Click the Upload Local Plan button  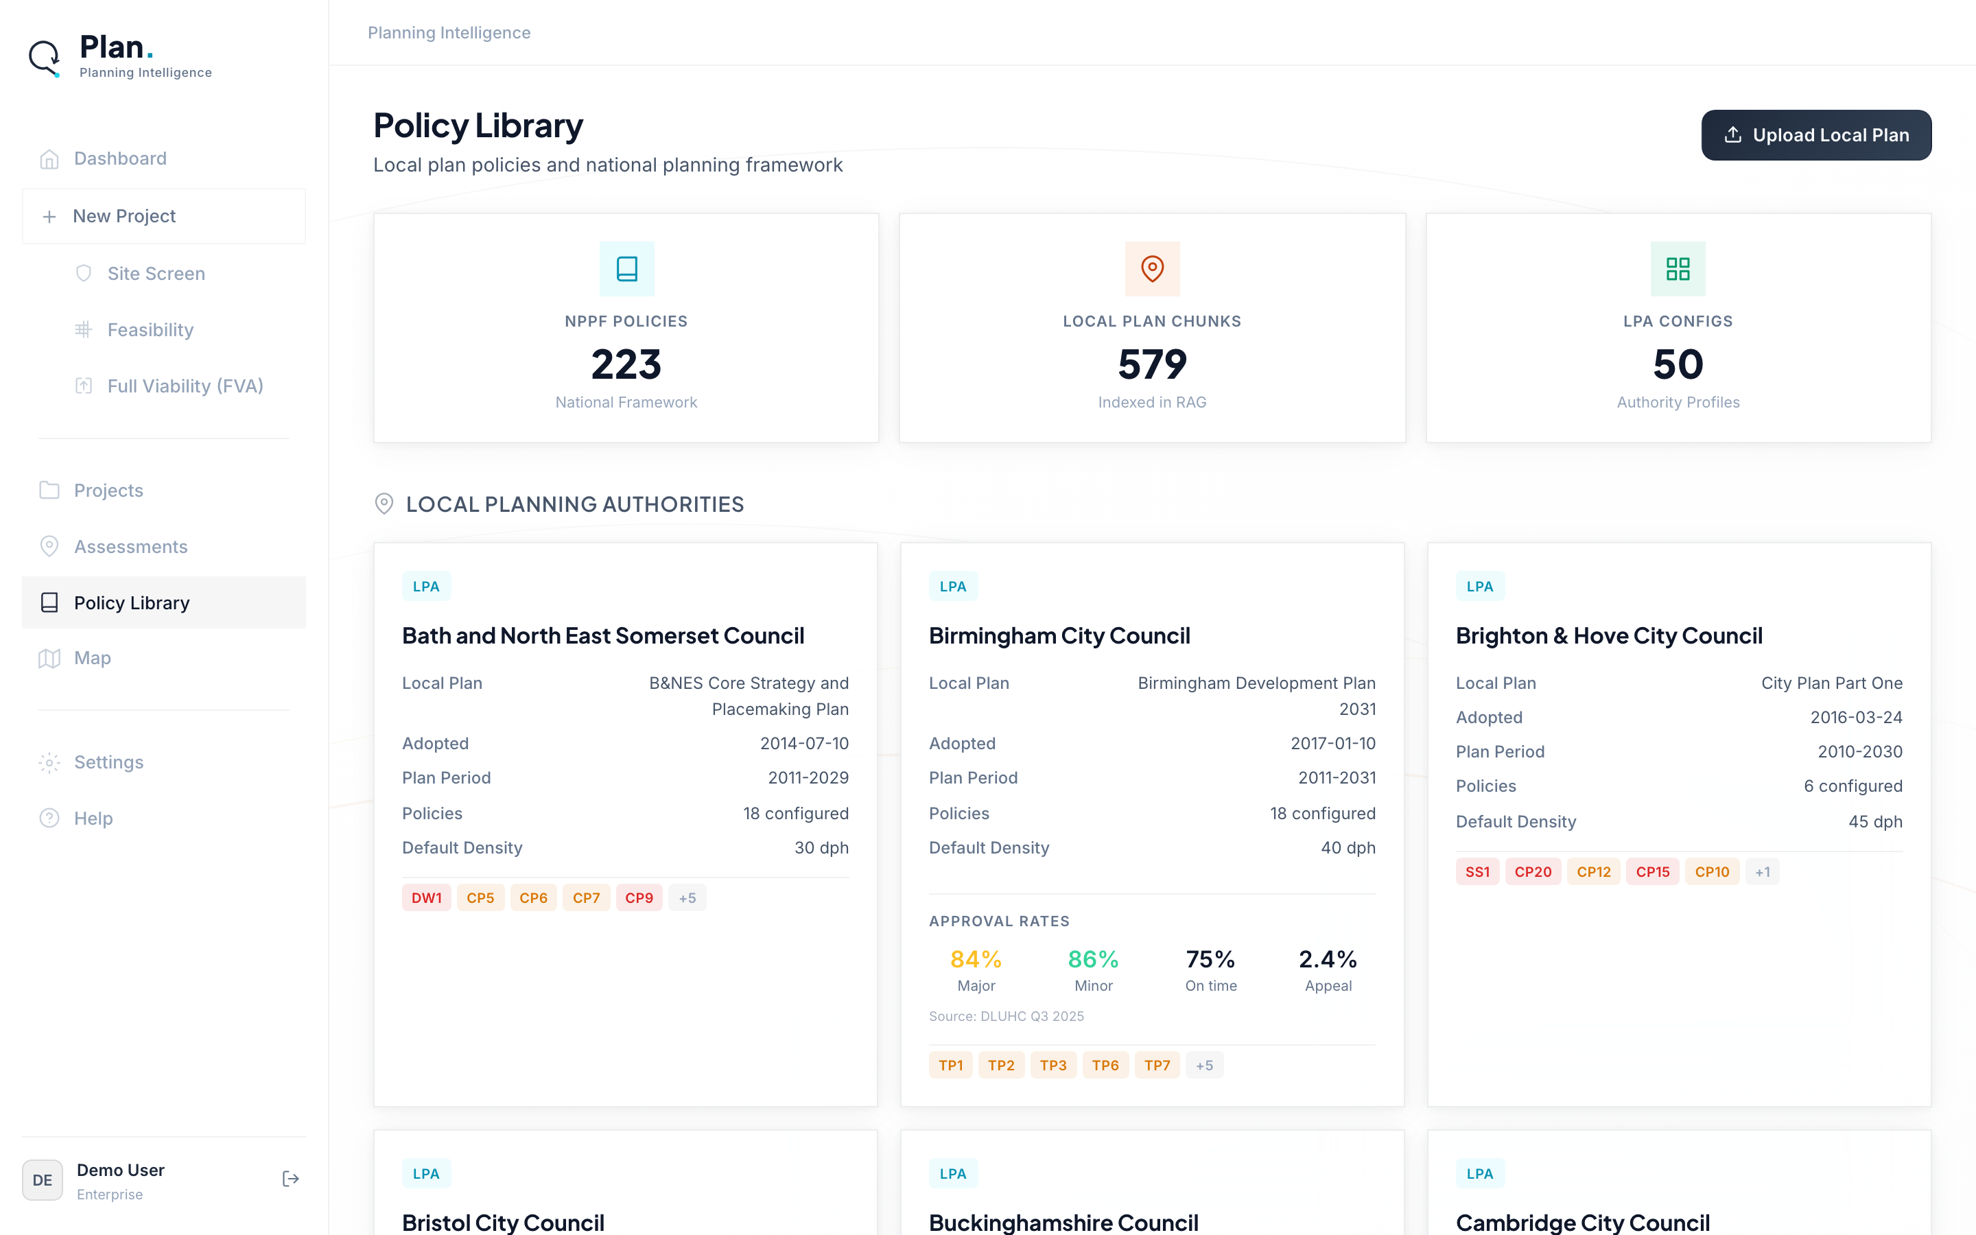(x=1816, y=134)
